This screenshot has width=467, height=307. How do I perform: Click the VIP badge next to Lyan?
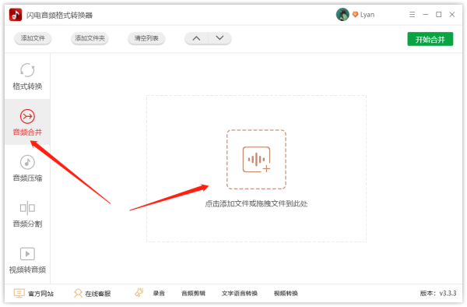[x=355, y=14]
